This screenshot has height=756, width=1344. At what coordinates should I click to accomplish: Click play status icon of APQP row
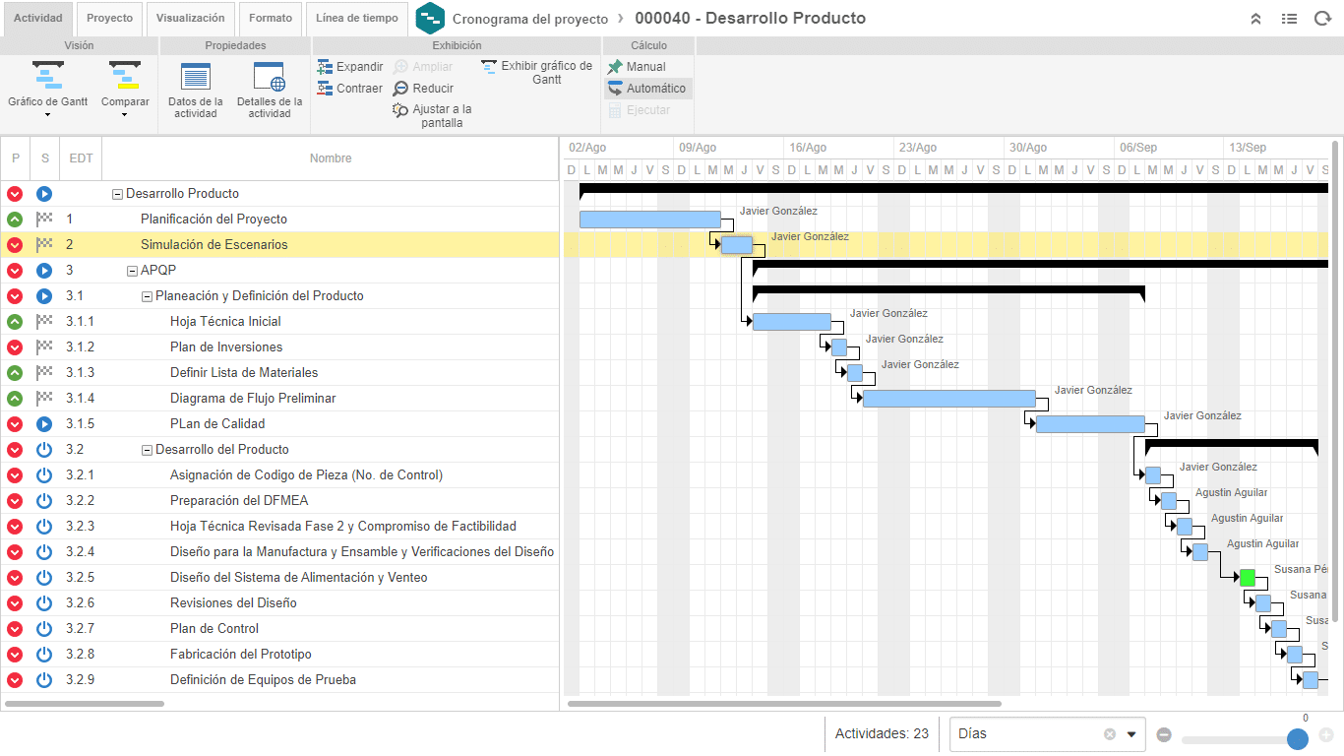click(44, 271)
